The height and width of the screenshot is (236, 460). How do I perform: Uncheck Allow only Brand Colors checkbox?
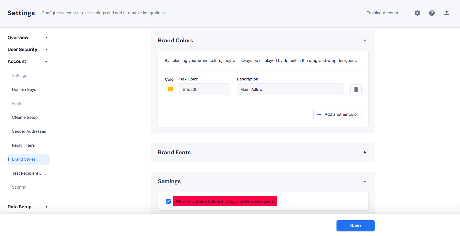pyautogui.click(x=168, y=201)
